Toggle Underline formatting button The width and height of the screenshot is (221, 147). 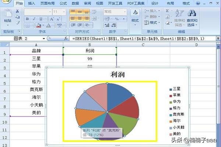(41, 19)
